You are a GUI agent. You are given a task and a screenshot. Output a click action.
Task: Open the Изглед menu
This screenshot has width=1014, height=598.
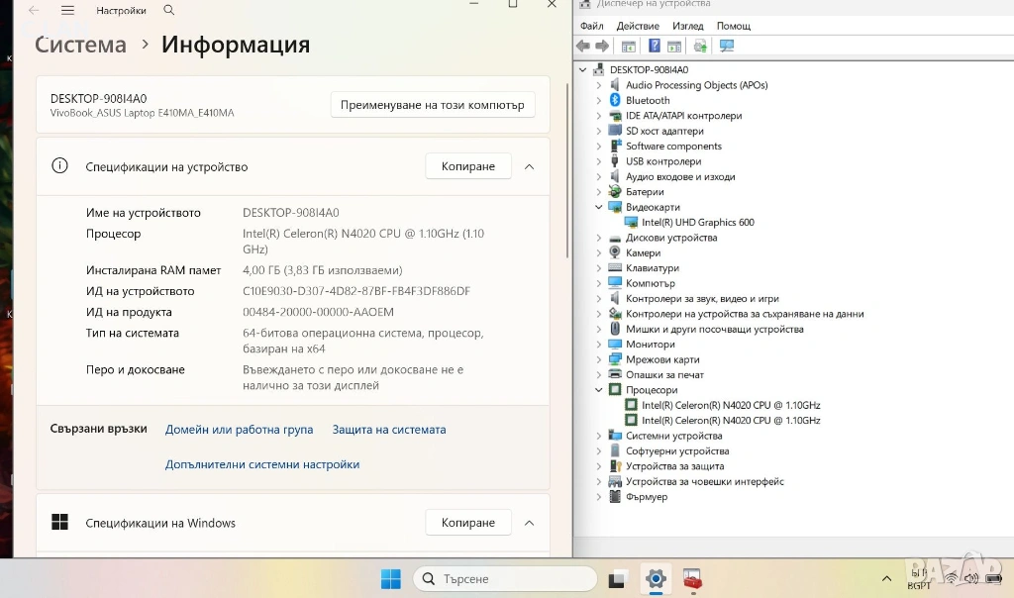point(687,26)
